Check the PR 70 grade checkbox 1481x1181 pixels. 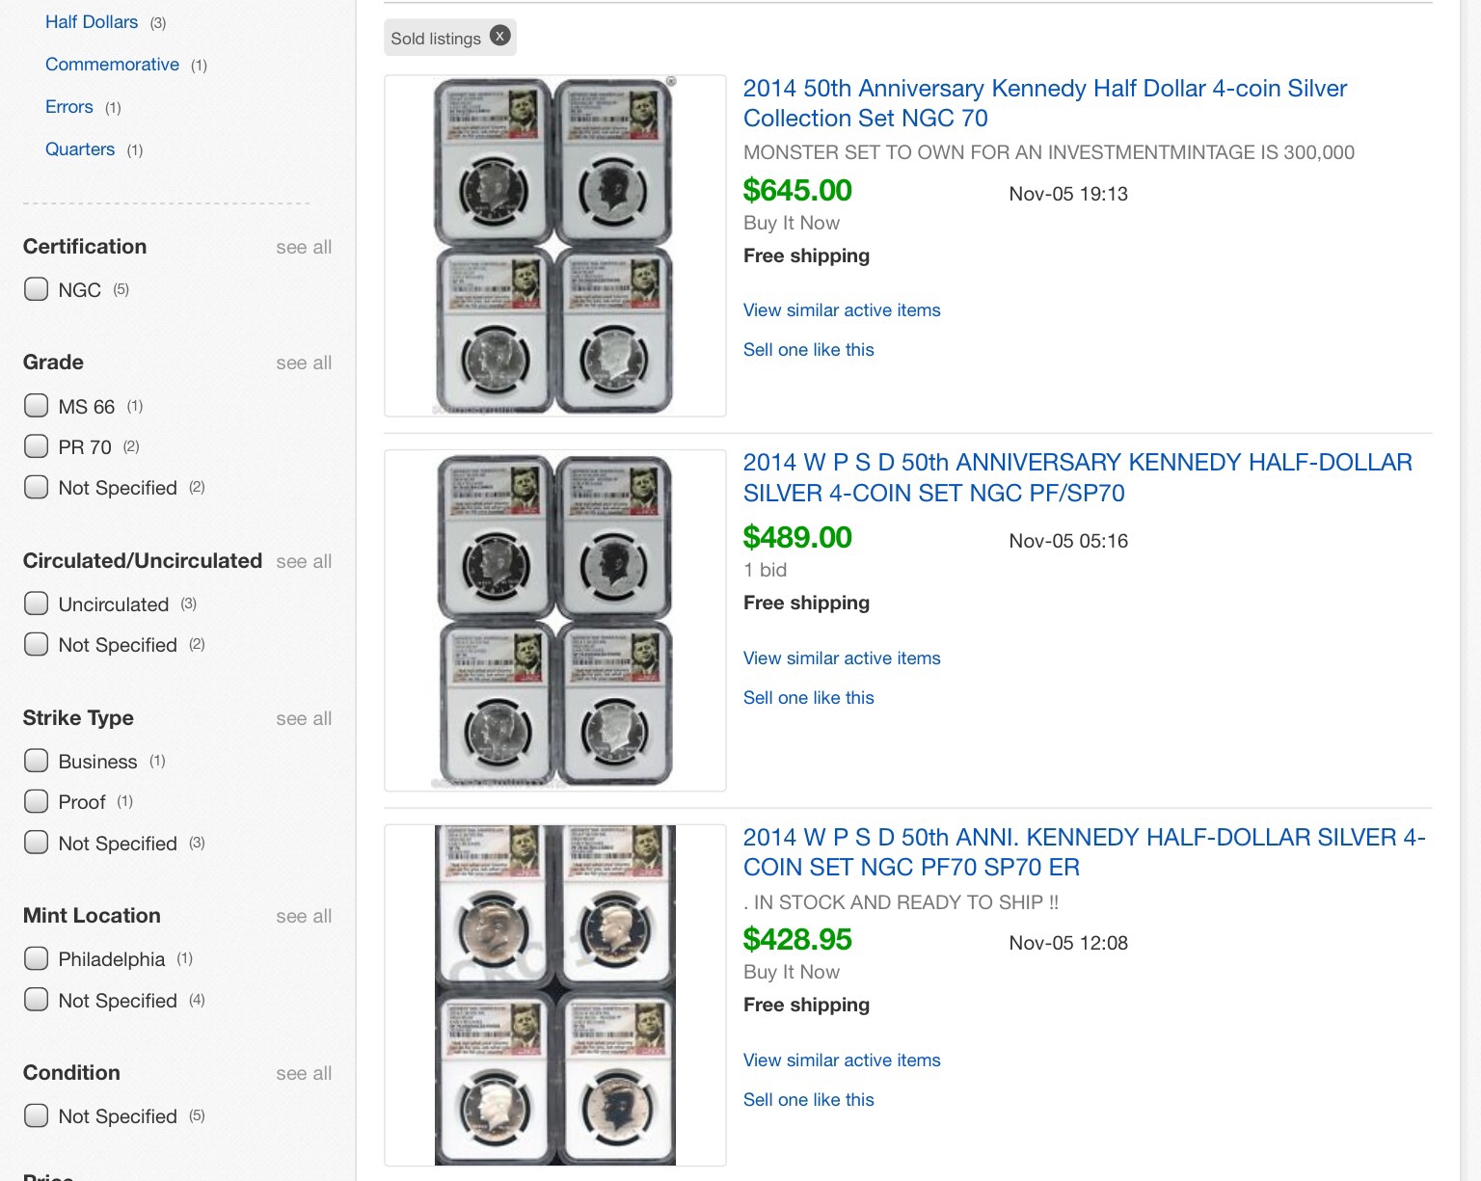pos(36,446)
